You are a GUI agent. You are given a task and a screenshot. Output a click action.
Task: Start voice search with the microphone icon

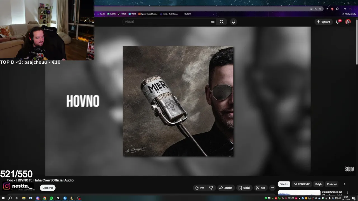click(x=233, y=22)
